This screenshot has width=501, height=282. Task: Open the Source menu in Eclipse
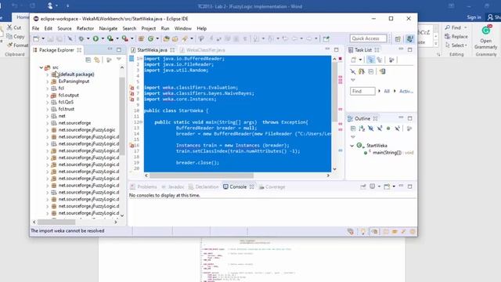[x=64, y=28]
